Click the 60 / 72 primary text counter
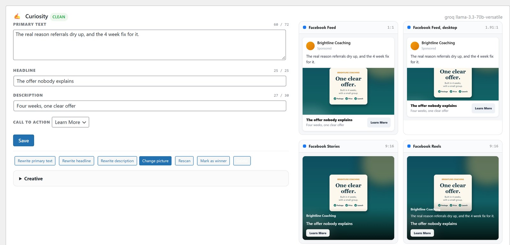The image size is (510, 245). click(x=281, y=24)
